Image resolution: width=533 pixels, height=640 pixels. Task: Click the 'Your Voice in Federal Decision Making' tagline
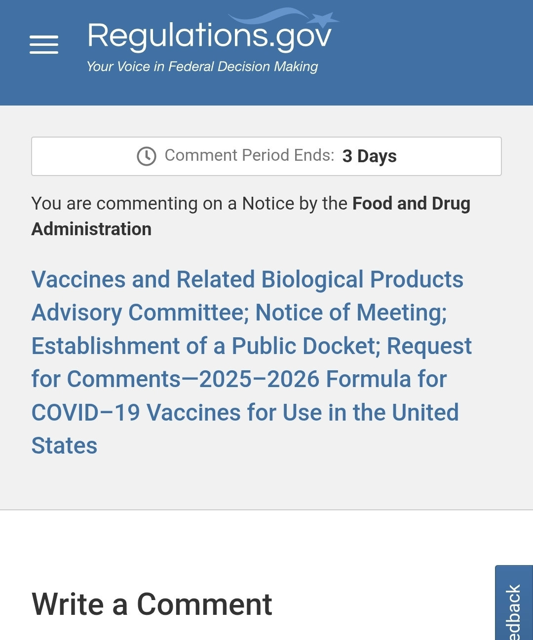202,67
